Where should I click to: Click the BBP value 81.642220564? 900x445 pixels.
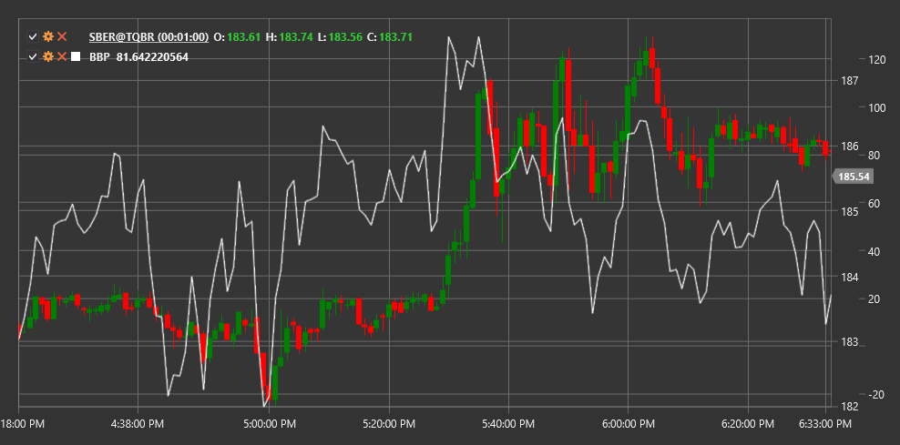152,56
